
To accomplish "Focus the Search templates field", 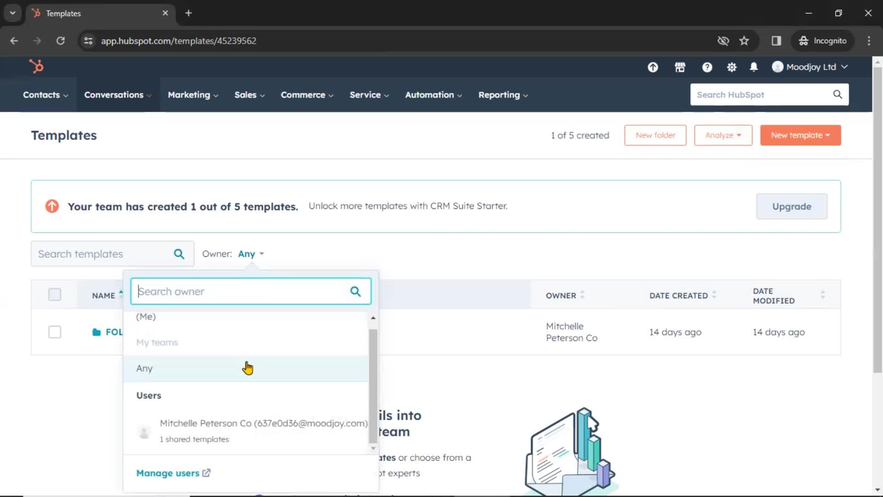I will [112, 254].
